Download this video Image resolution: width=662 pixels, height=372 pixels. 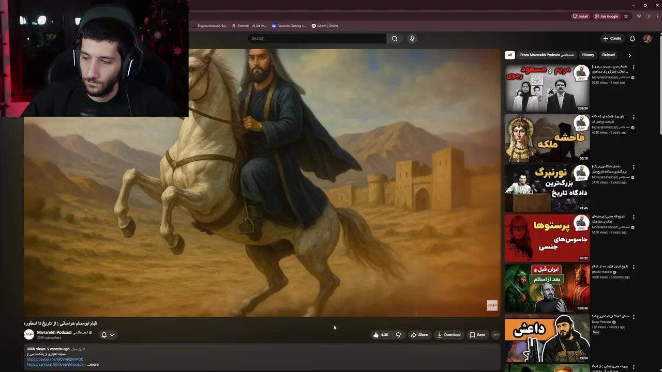coord(449,335)
